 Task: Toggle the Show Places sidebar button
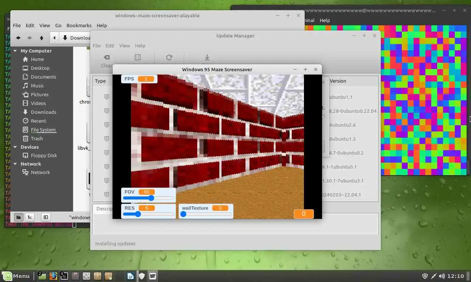click(x=18, y=217)
